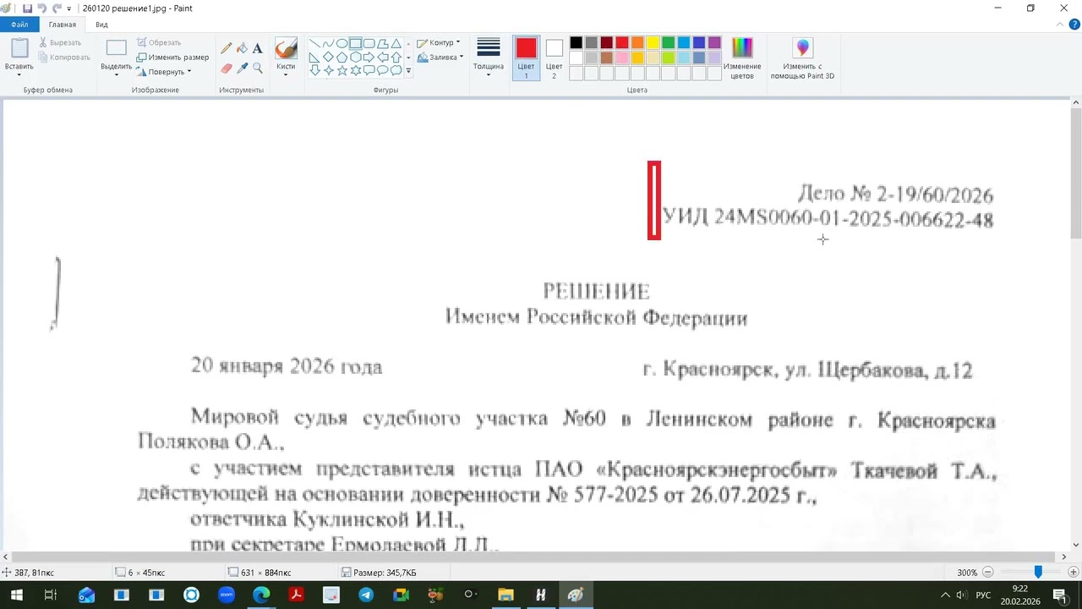Click the РУС language indicator
This screenshot has width=1082, height=609.
(x=983, y=595)
